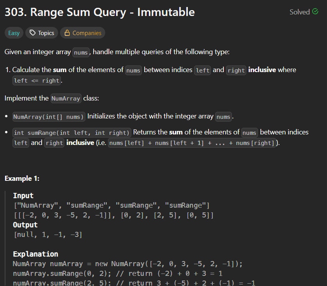The height and width of the screenshot is (286, 327).
Task: Open the Topics section
Action: point(42,33)
